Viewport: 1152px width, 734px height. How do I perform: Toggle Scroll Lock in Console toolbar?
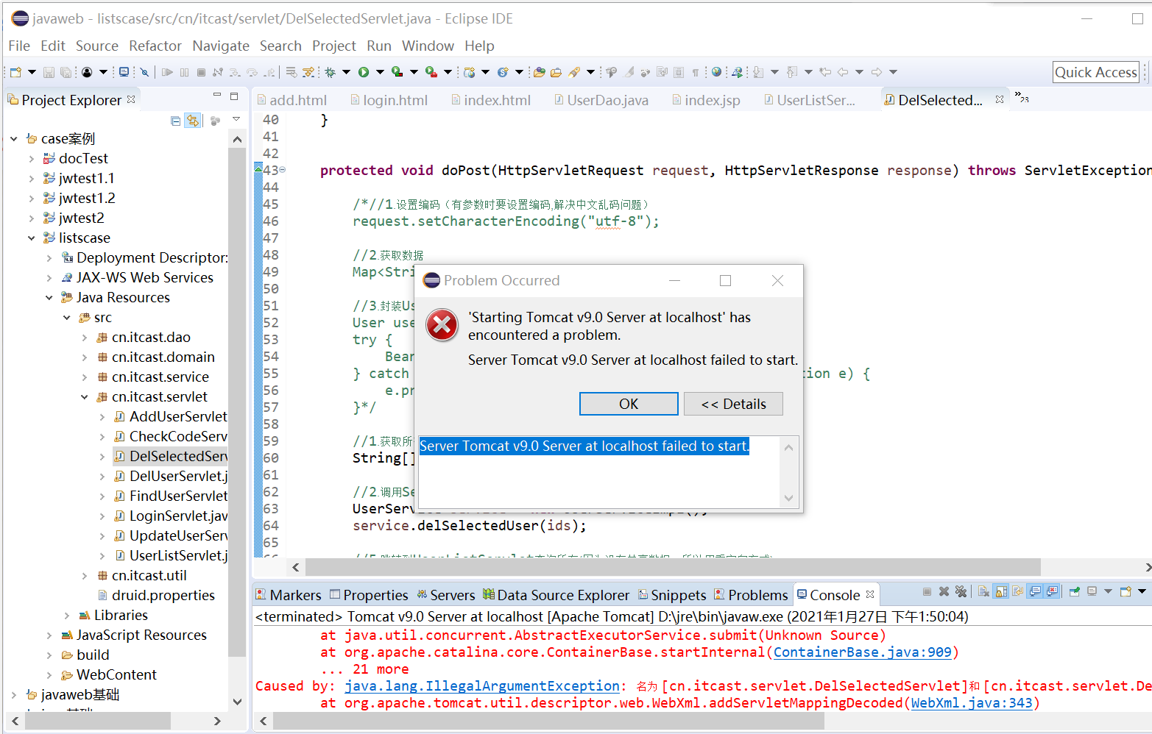1001,591
